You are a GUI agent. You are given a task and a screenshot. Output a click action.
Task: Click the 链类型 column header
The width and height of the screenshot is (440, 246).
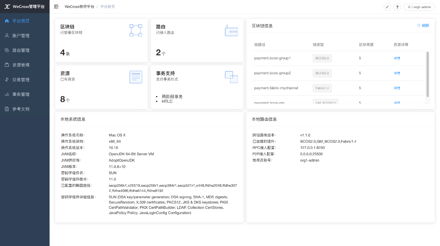pyautogui.click(x=318, y=45)
